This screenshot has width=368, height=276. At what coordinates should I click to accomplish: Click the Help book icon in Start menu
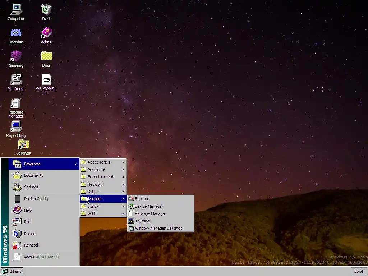17,210
